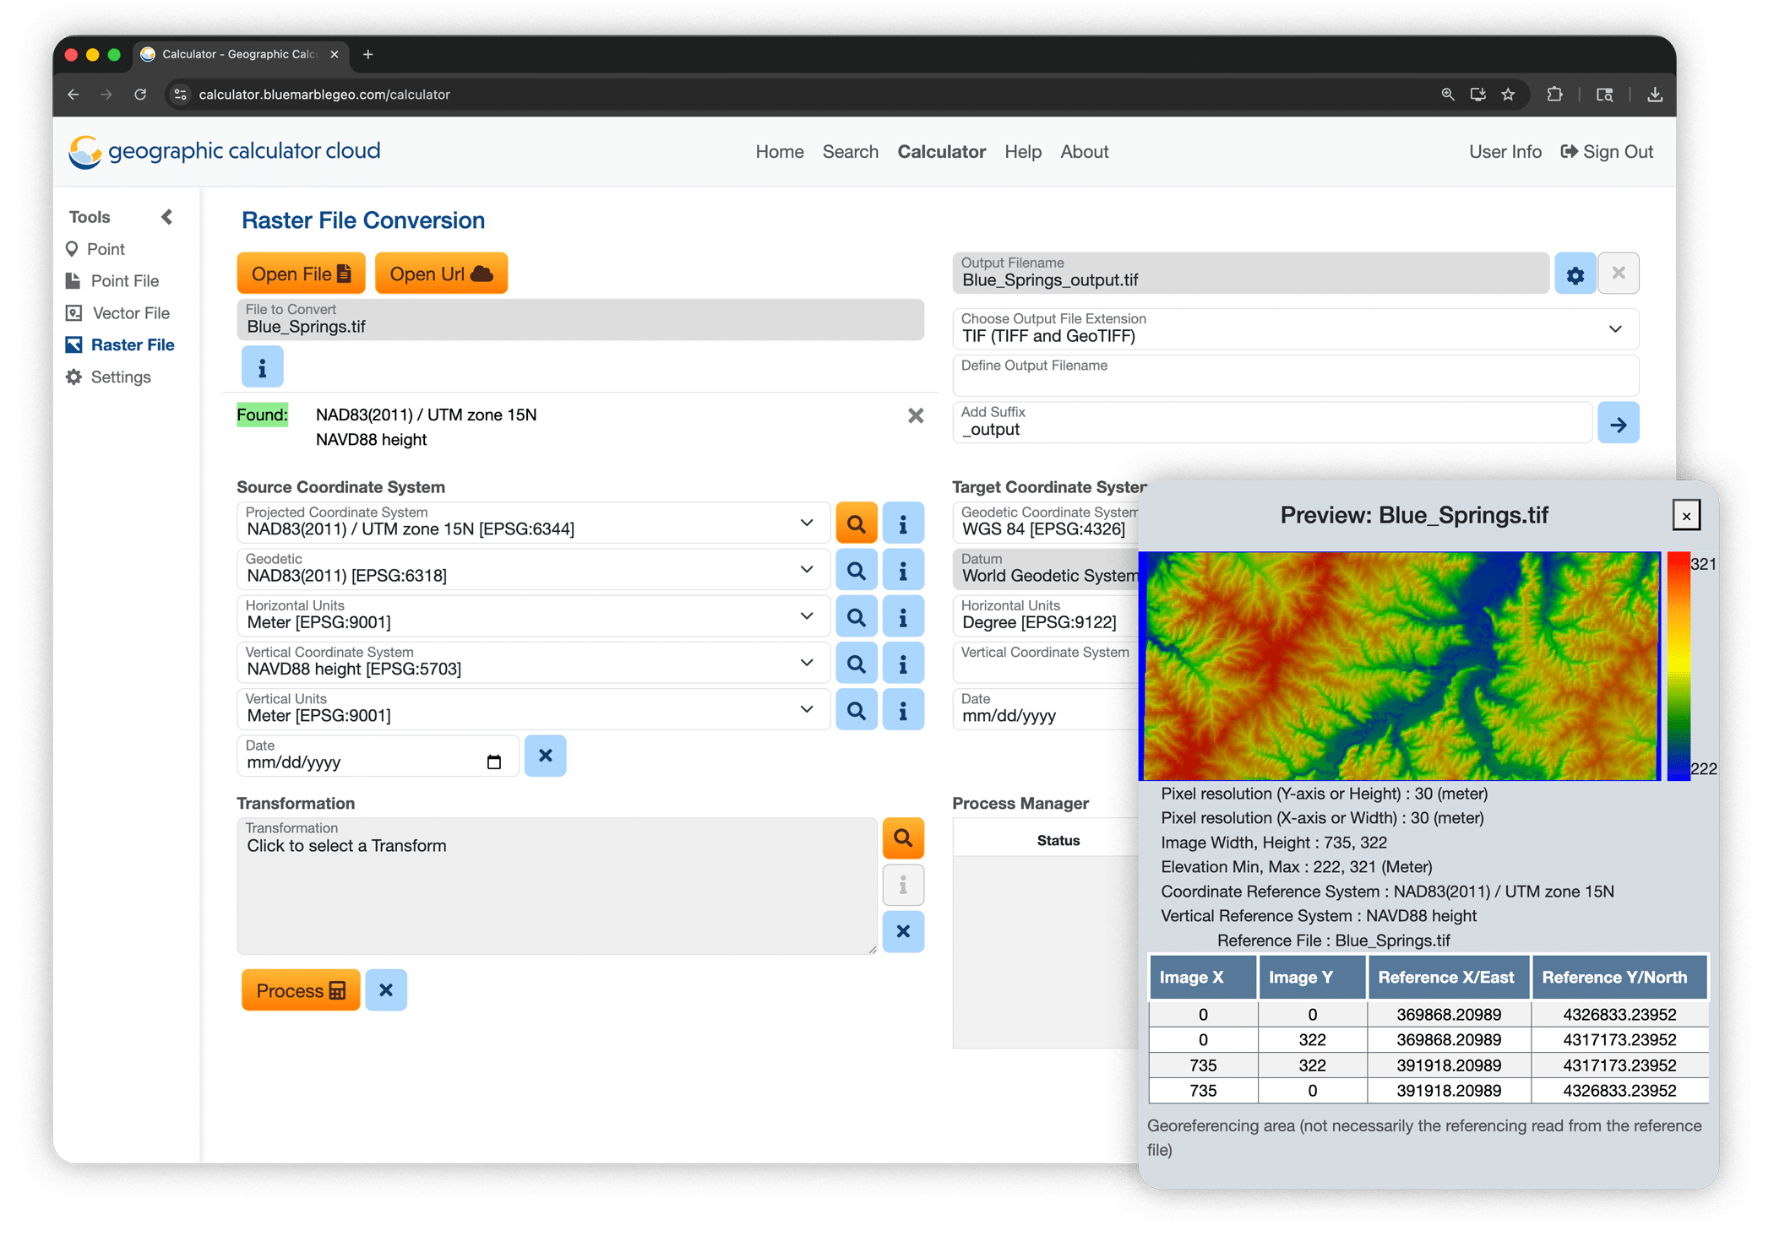Search for a projected coordinate system
This screenshot has height=1236, width=1774.
point(856,522)
